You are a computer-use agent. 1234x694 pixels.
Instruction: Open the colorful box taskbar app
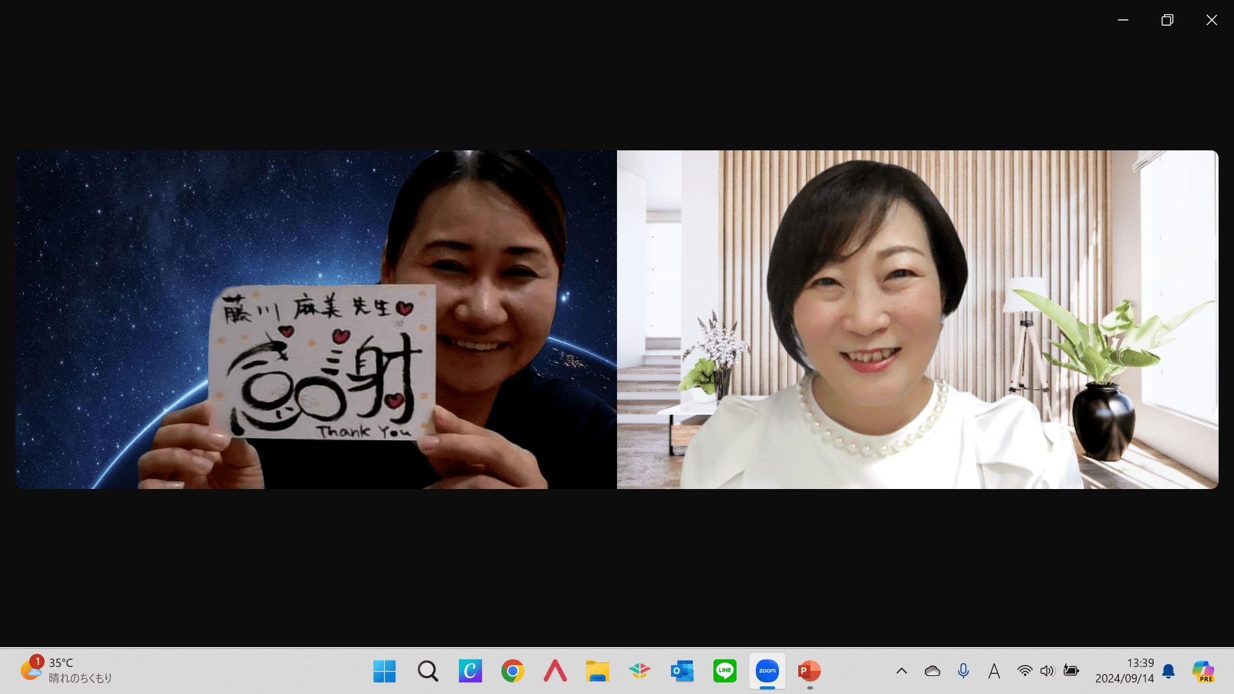tap(639, 671)
